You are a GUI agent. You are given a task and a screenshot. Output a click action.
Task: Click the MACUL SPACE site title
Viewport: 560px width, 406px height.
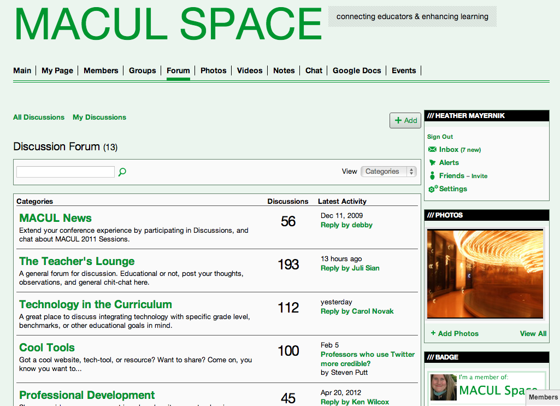pyautogui.click(x=168, y=24)
